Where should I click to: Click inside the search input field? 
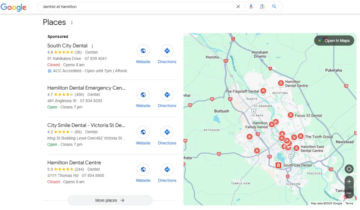click(138, 7)
